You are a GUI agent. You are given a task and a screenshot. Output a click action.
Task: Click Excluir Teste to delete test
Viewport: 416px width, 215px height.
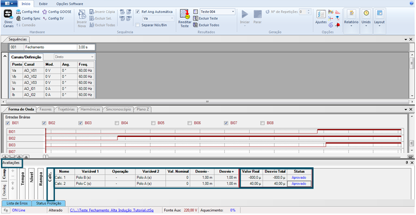[x=206, y=19]
